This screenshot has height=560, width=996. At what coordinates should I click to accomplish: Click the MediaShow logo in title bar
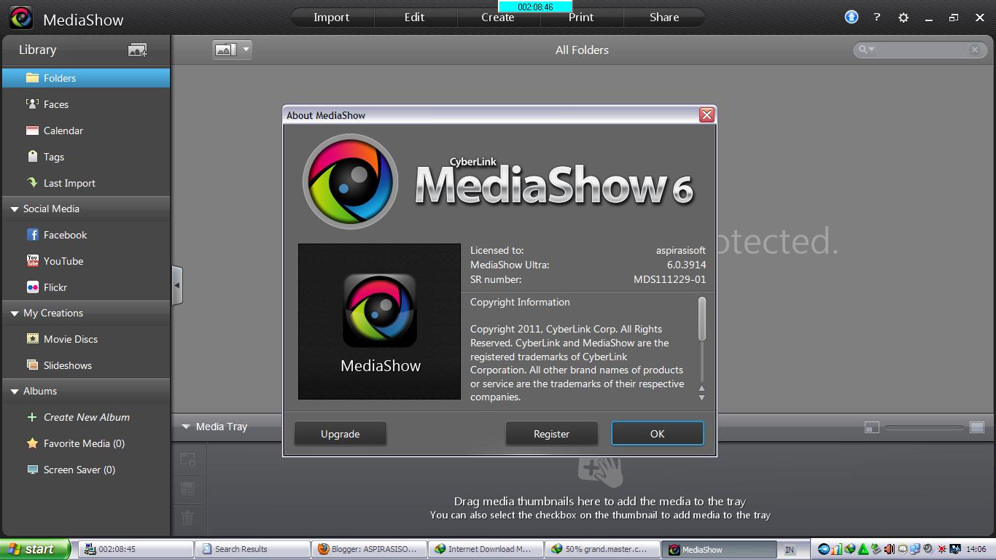click(20, 18)
